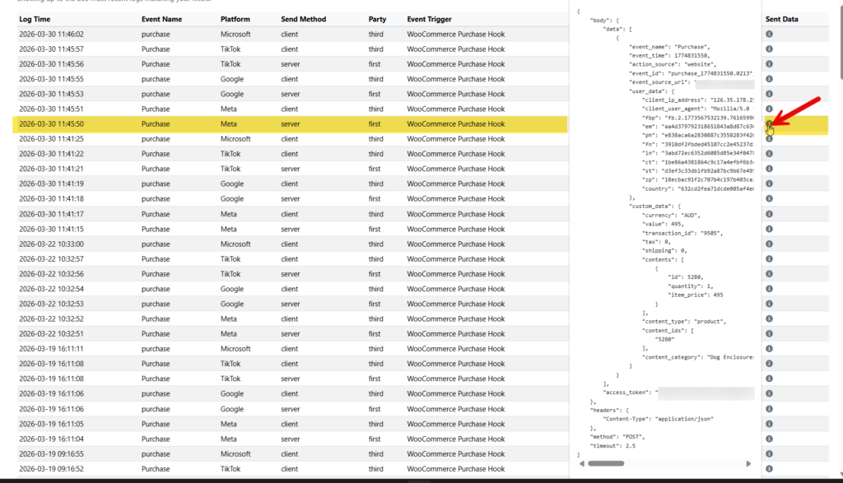Click the Send Method column header
This screenshot has height=483, width=843.
pyautogui.click(x=303, y=19)
